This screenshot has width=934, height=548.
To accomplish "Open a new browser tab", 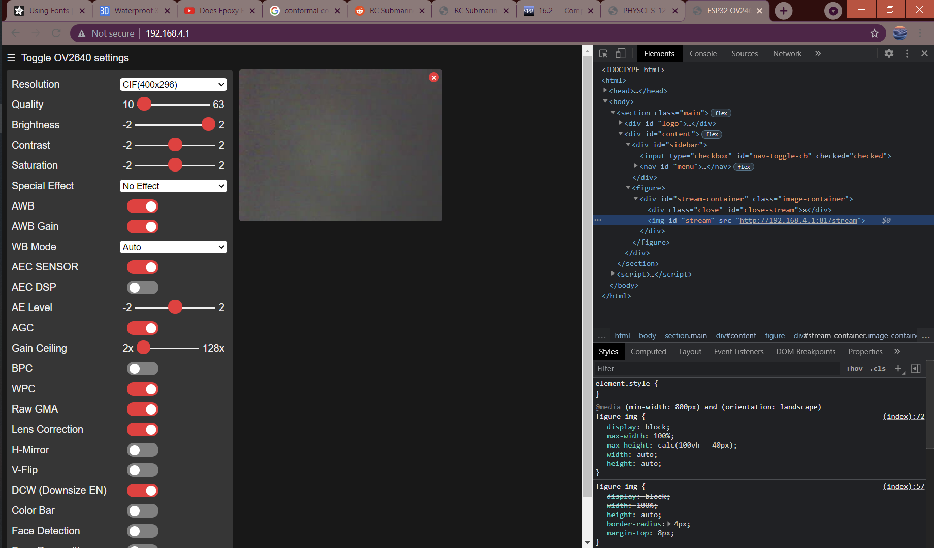I will pos(784,11).
